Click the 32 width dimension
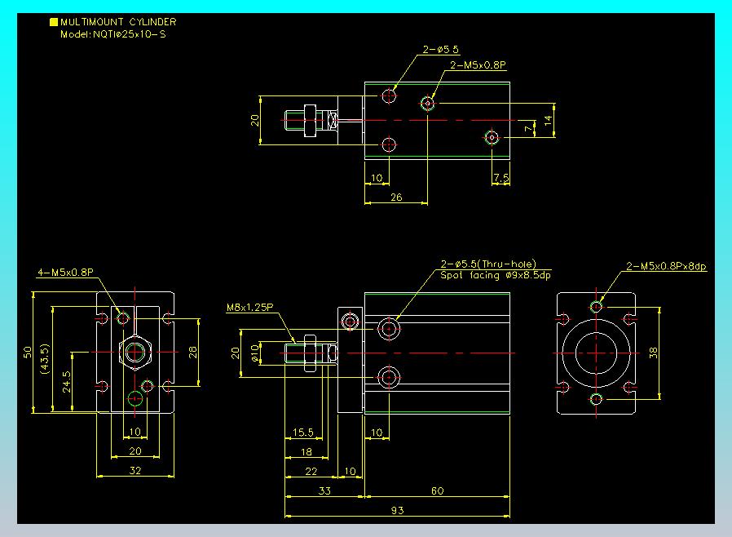Screen dimensions: 732x537 click(135, 471)
